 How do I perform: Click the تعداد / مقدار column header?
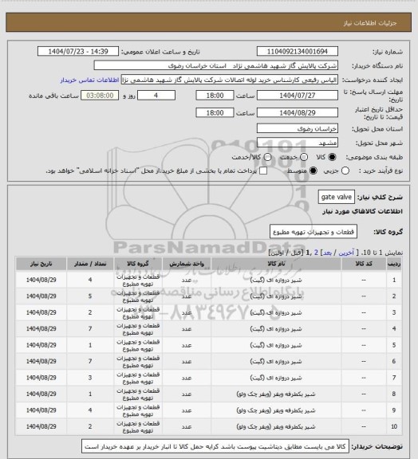(x=90, y=264)
